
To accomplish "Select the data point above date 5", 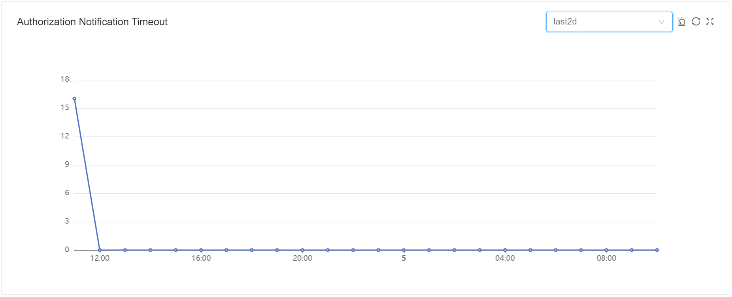I will coord(404,250).
